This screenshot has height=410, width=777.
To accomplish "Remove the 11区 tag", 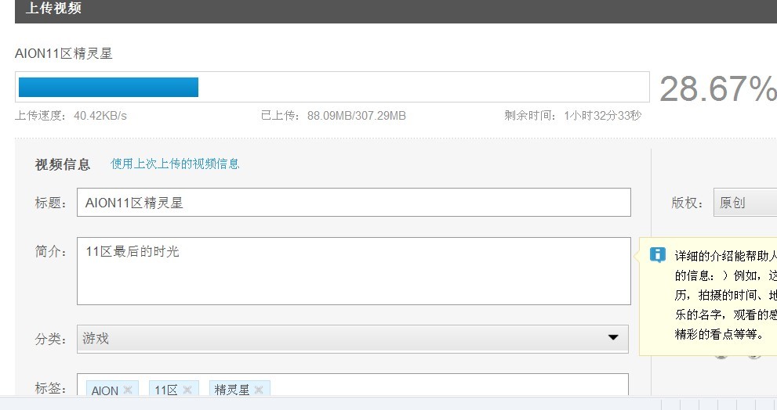I will (187, 390).
